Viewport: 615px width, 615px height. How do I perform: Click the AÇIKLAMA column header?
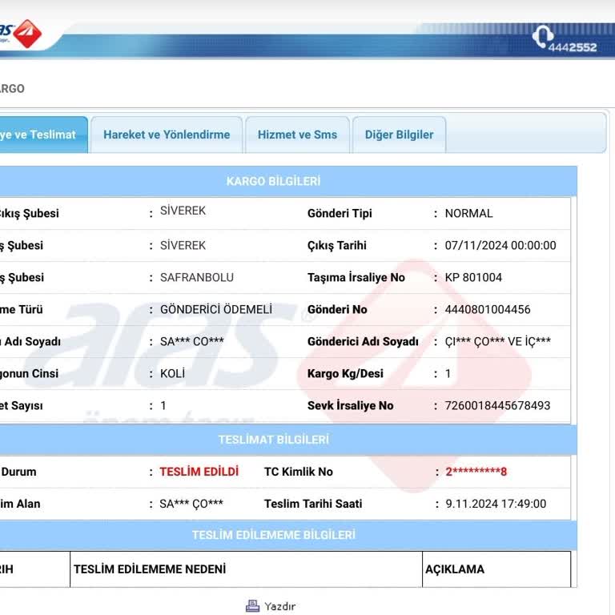click(455, 569)
